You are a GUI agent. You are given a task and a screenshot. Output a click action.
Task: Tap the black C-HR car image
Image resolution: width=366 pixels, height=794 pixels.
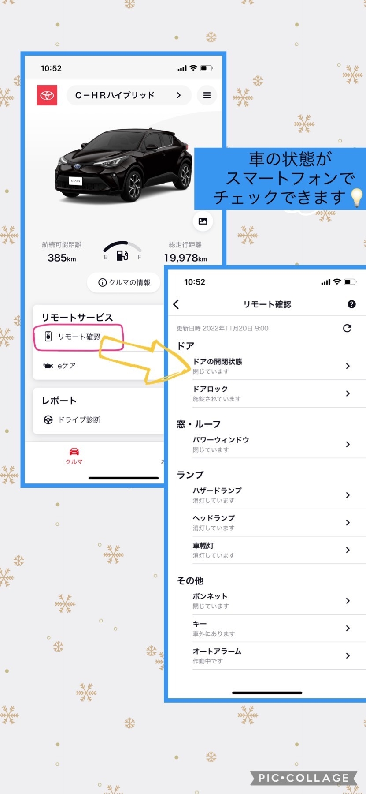pyautogui.click(x=123, y=165)
